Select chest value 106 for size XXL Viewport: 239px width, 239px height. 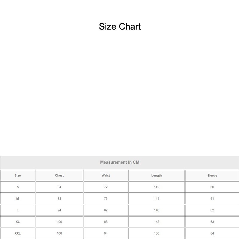click(59, 233)
